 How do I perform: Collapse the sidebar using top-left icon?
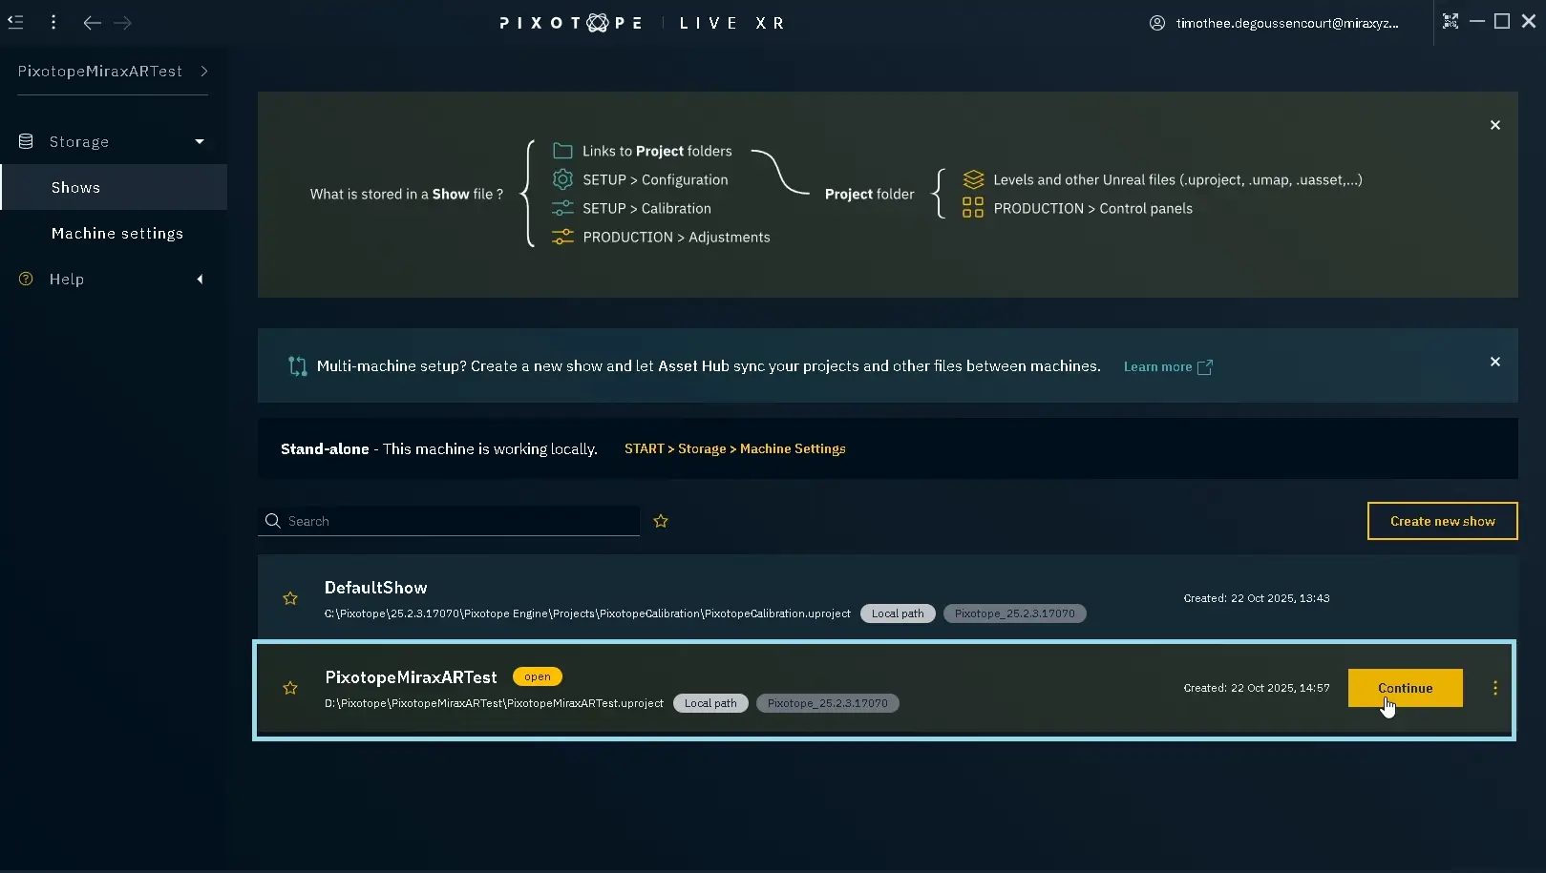click(16, 22)
